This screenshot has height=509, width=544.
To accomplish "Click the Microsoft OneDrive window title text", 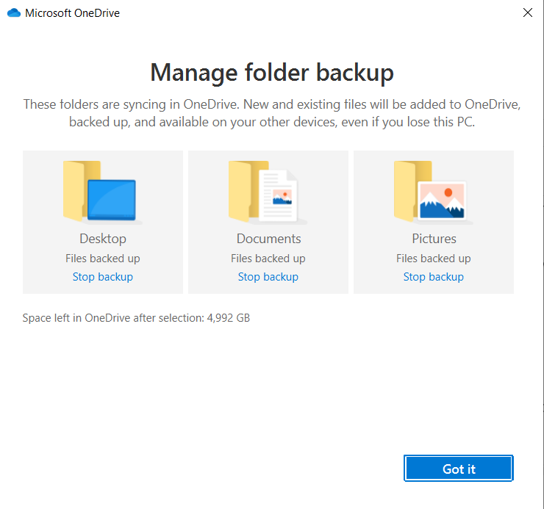I will click(x=72, y=13).
